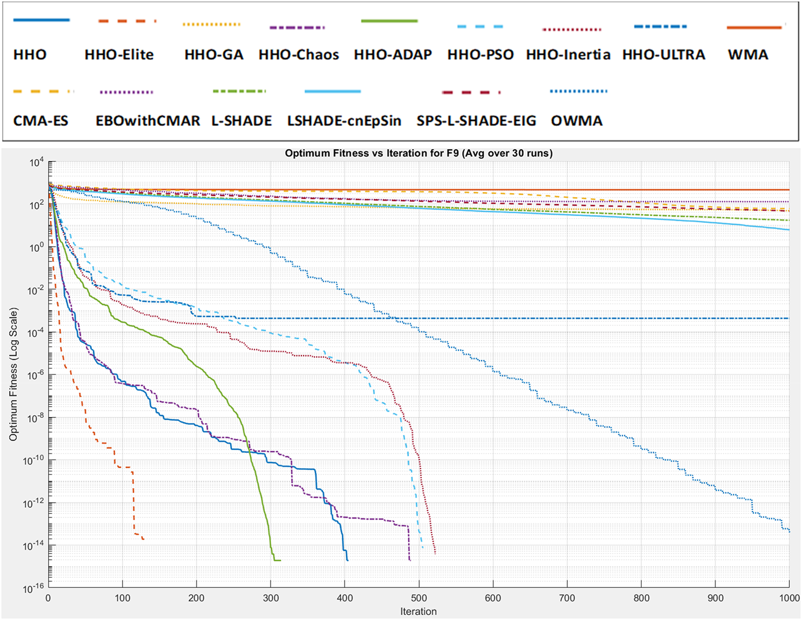Click the x-axis tick label 400

coord(345,598)
